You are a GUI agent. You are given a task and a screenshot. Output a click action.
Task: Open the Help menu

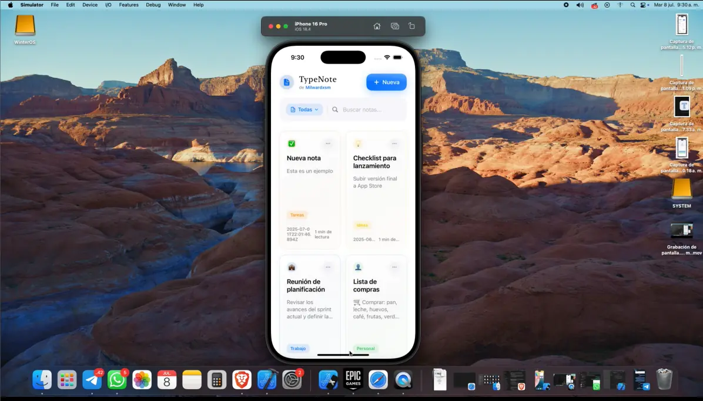click(x=198, y=5)
